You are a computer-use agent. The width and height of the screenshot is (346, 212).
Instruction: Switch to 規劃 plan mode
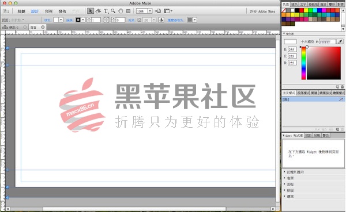(21, 11)
